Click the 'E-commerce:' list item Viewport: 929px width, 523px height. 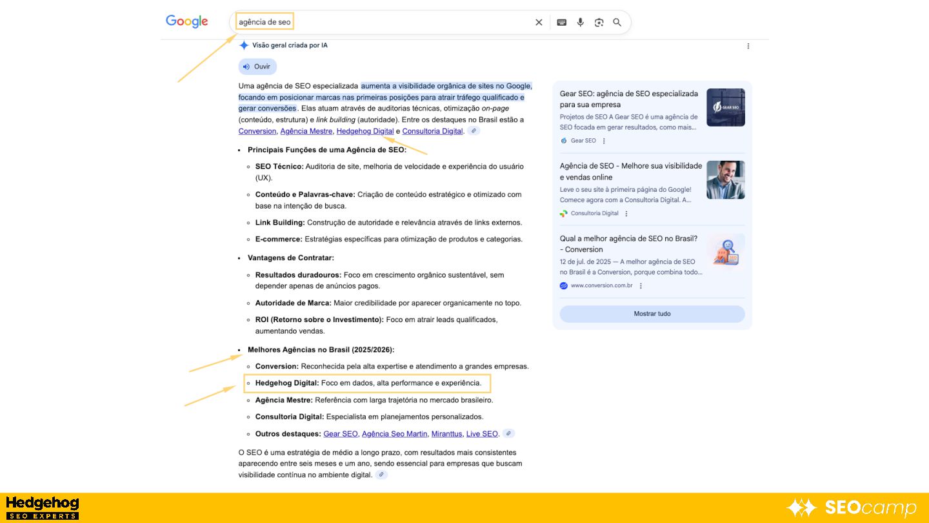389,239
